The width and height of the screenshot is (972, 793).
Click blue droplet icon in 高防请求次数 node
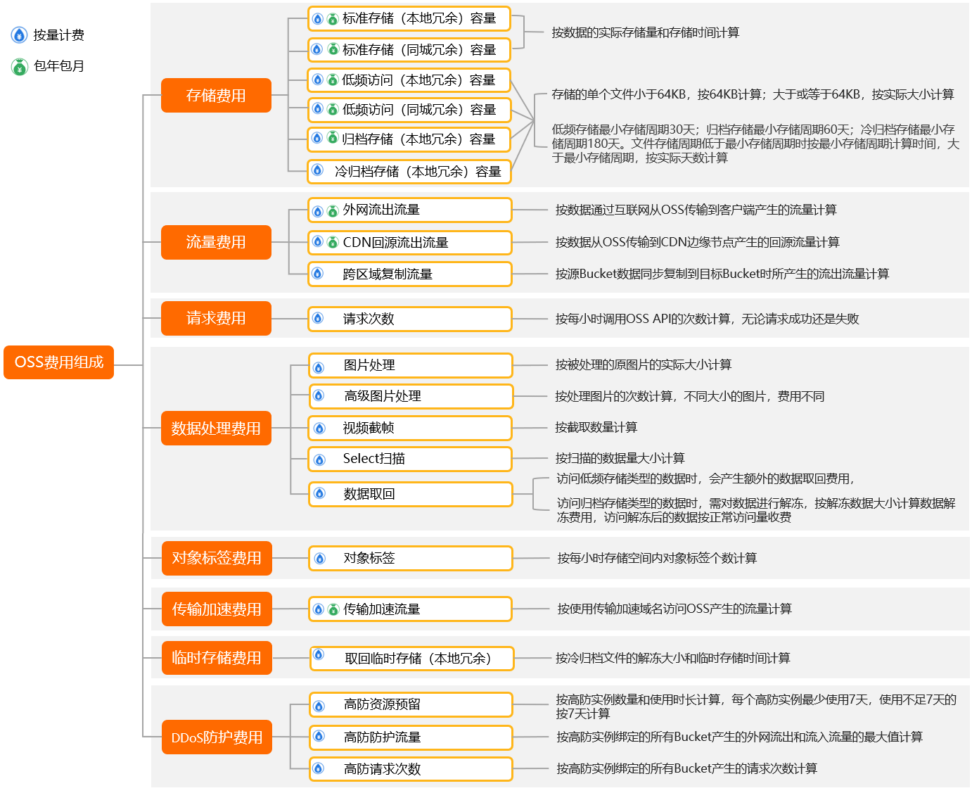coord(318,768)
